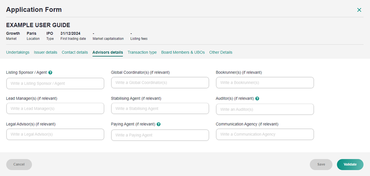Switch to Issuer details tab

pyautogui.click(x=45, y=52)
